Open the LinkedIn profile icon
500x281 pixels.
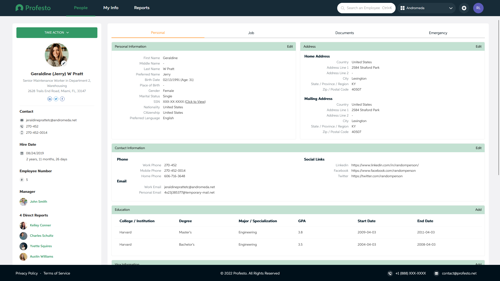[50, 99]
